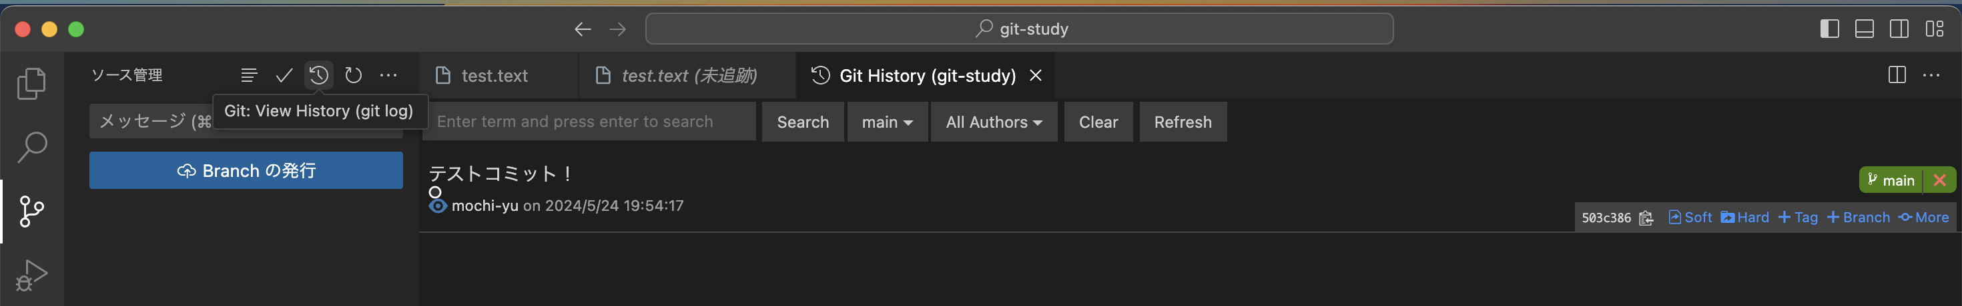This screenshot has width=1962, height=306.
Task: Toggle the secondary side bar layout
Action: point(1899,29)
